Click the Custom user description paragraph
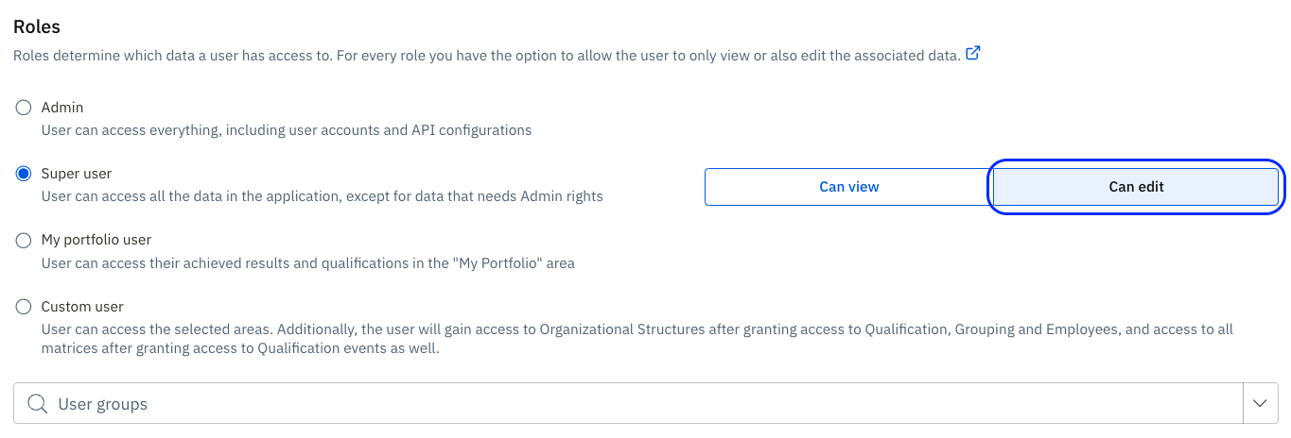 [x=624, y=339]
